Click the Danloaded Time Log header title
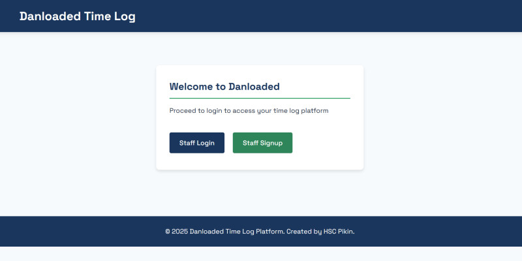Screen dimensions: 522x261 click(x=77, y=16)
